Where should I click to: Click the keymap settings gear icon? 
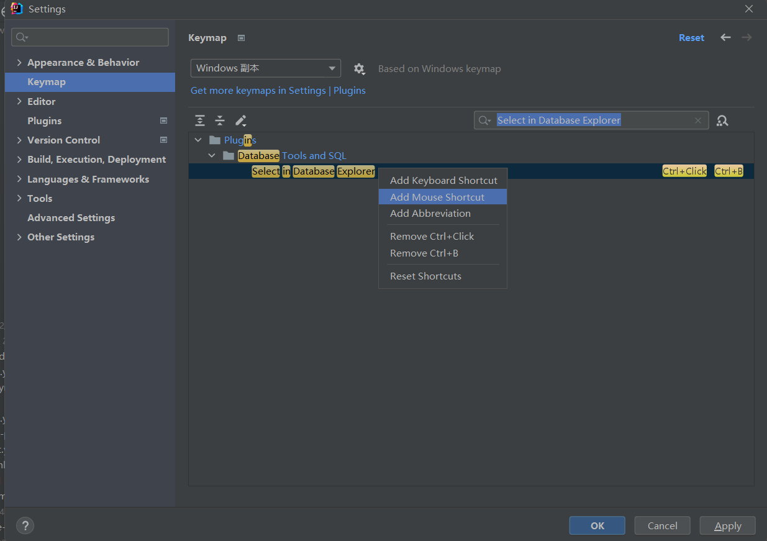[359, 68]
